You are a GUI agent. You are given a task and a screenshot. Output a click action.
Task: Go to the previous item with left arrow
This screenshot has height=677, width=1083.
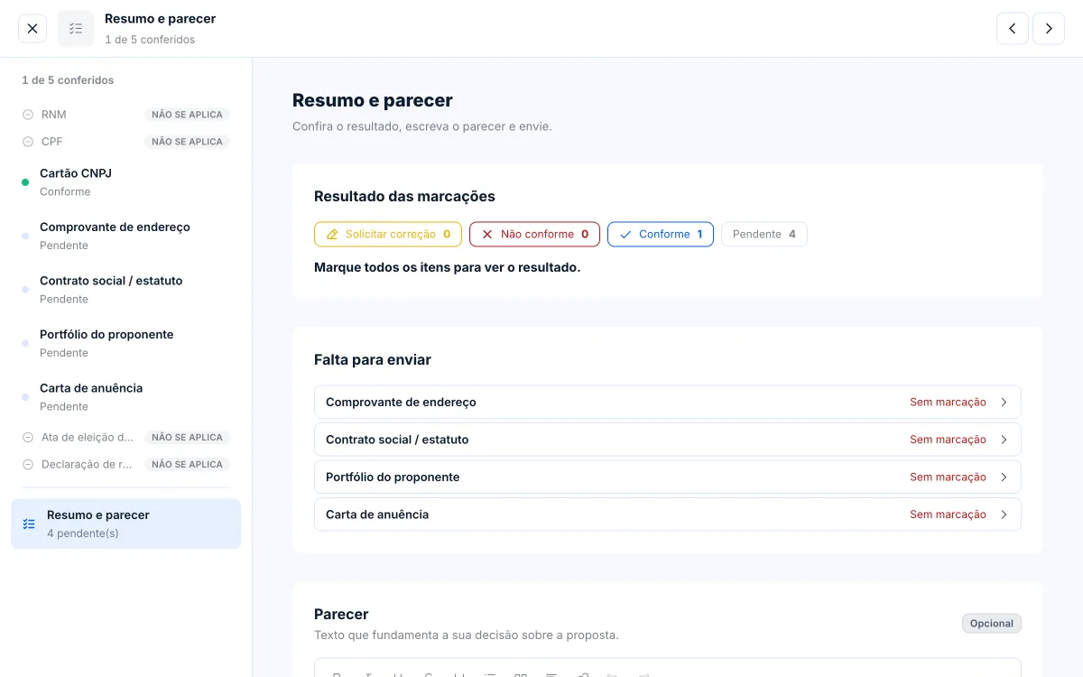click(1013, 29)
